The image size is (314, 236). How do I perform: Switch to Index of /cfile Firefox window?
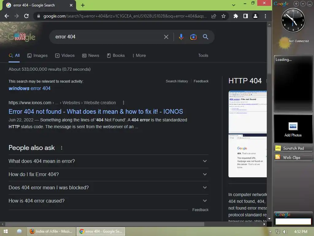[51, 231]
